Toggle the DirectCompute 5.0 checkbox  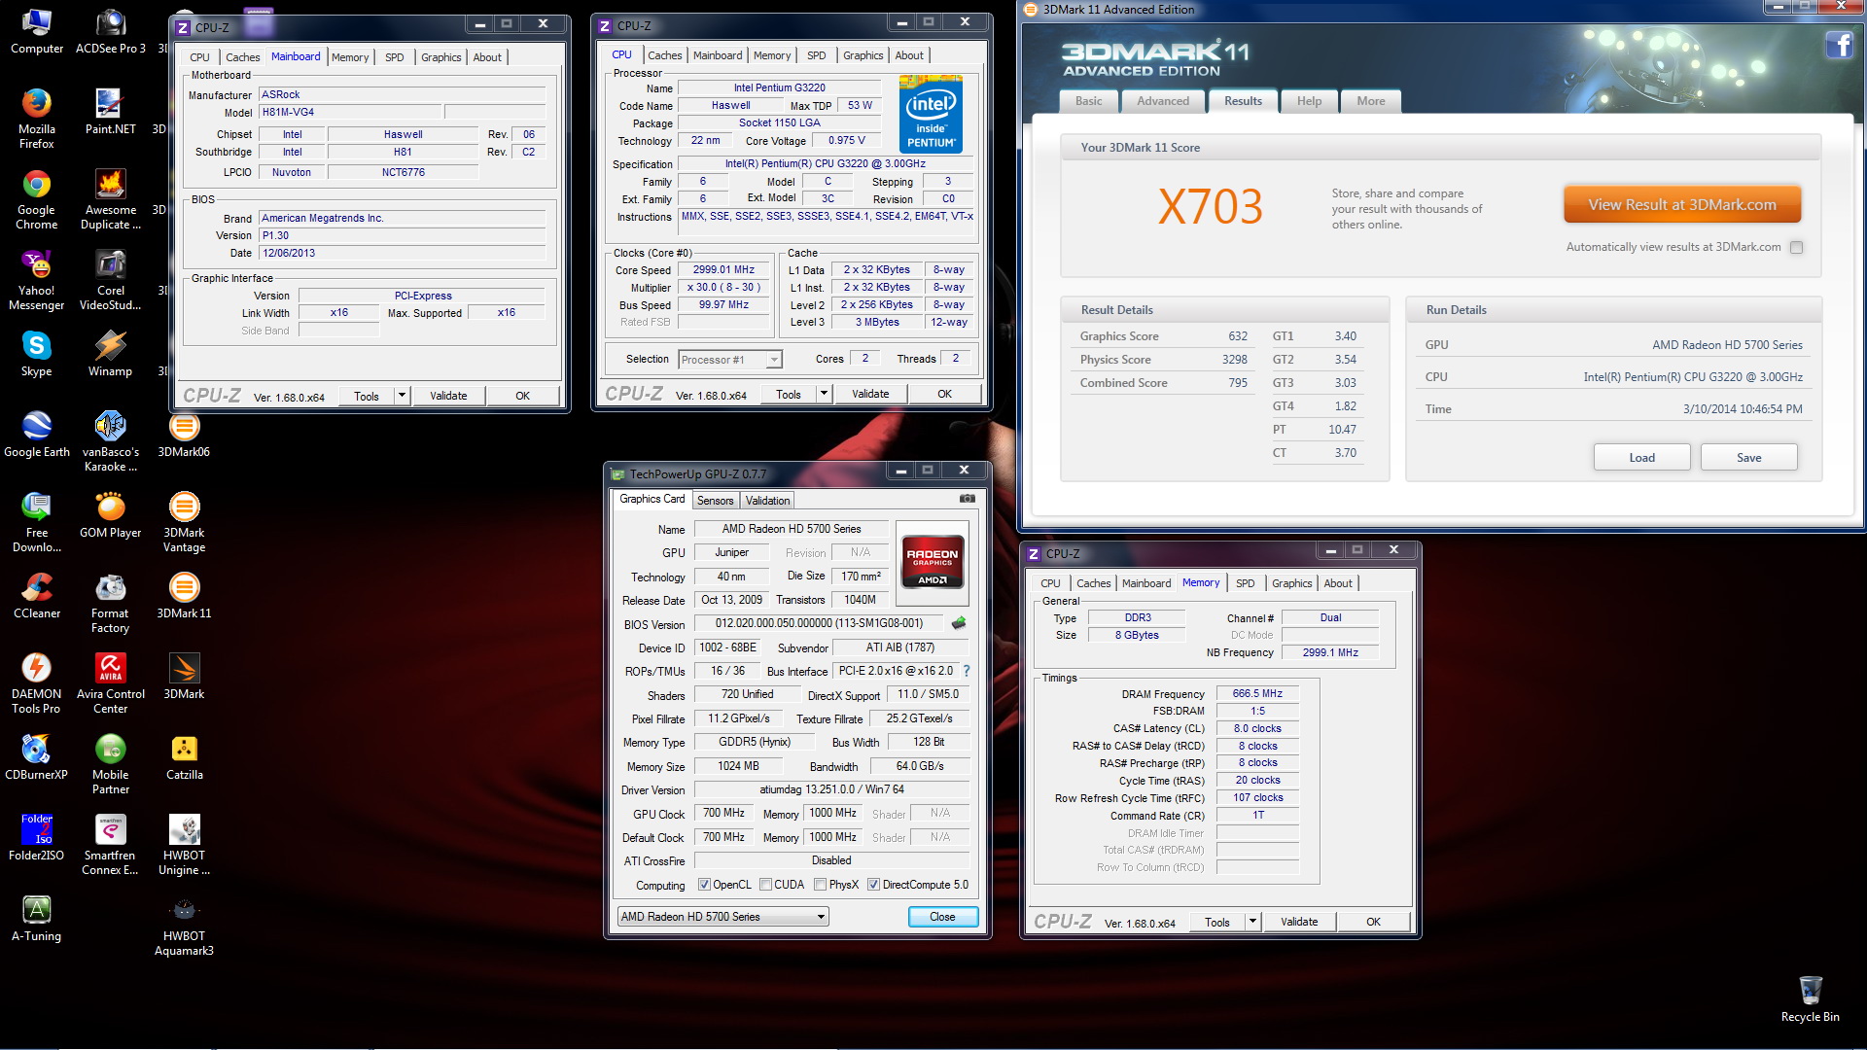[x=873, y=885]
